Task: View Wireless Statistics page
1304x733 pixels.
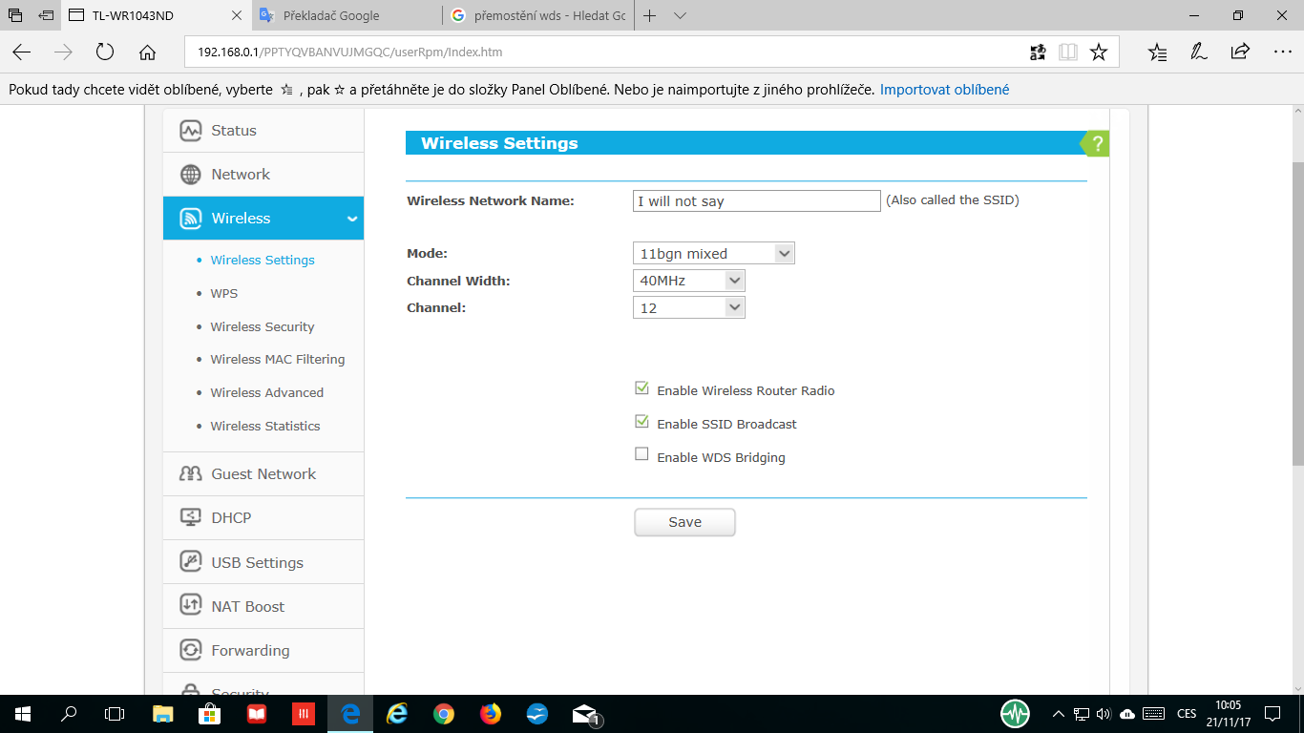Action: (265, 426)
